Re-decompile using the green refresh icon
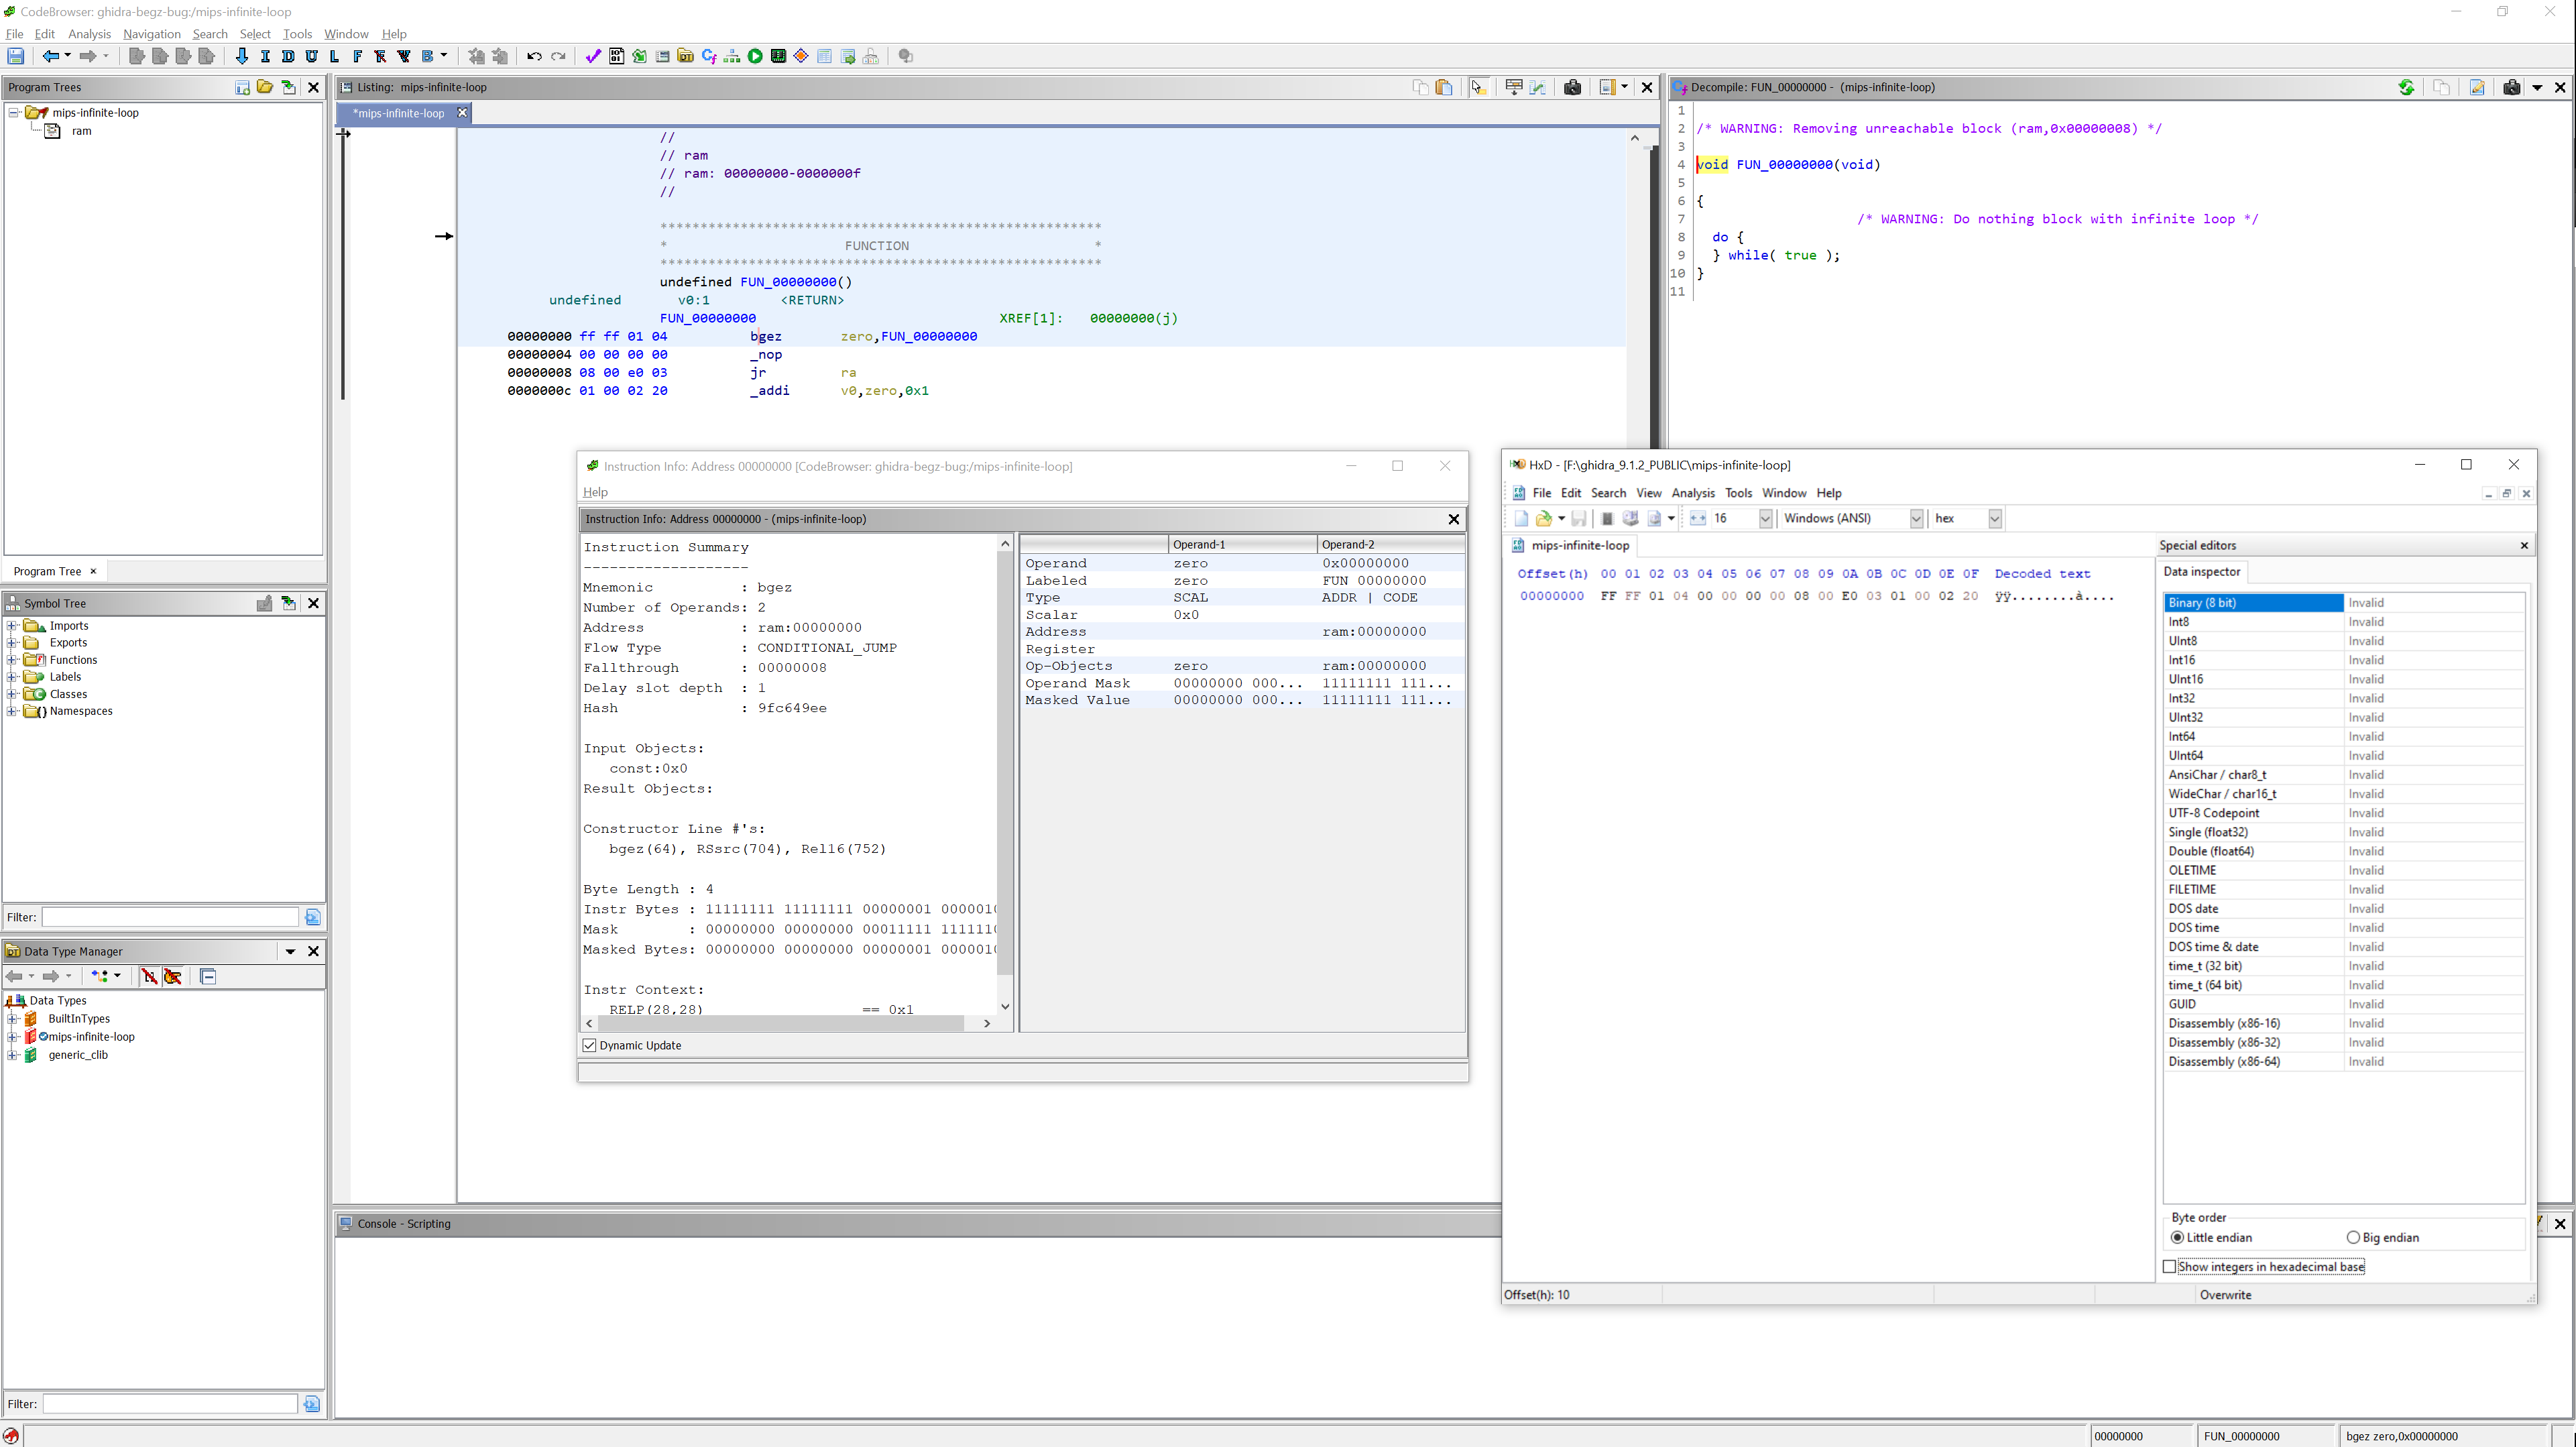Screen dimensions: 2576x1447 click(x=2406, y=87)
